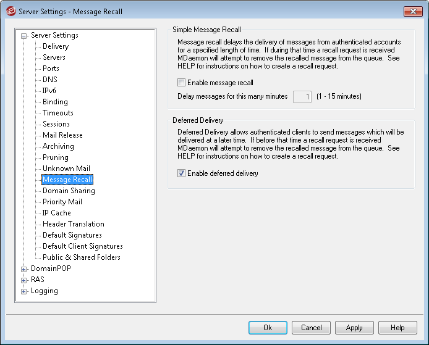Screen dimensions: 429x345
Task: Select Delivery in the settings tree
Action: point(56,46)
